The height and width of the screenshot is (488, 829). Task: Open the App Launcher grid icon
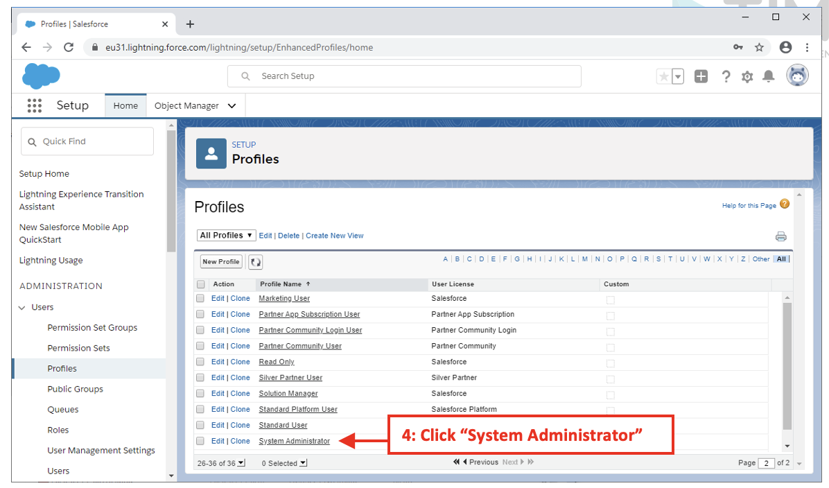pyautogui.click(x=34, y=105)
